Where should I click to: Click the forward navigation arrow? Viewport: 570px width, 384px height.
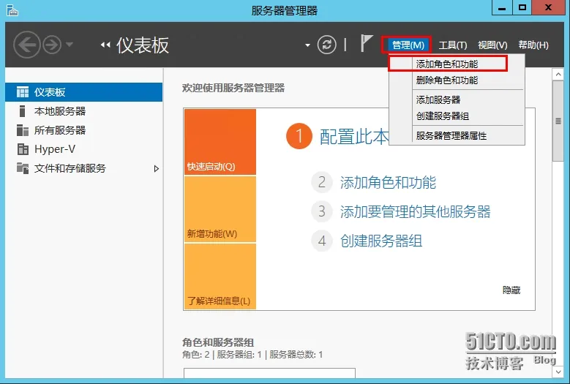pyautogui.click(x=52, y=45)
